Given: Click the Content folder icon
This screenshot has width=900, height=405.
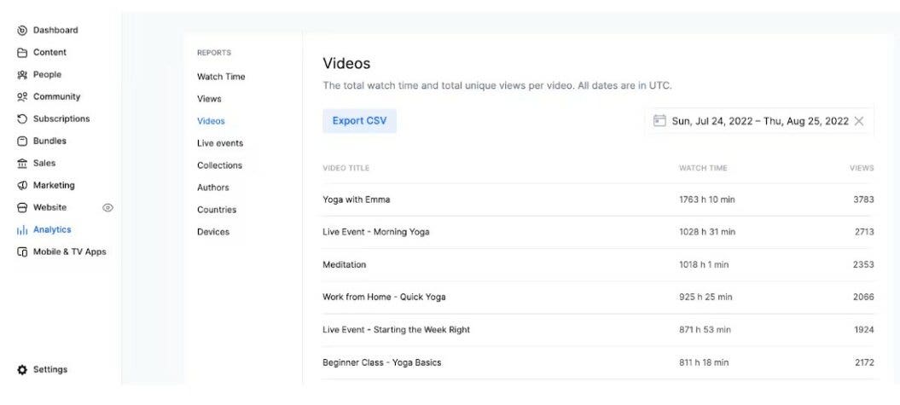Looking at the screenshot, I should pos(22,53).
